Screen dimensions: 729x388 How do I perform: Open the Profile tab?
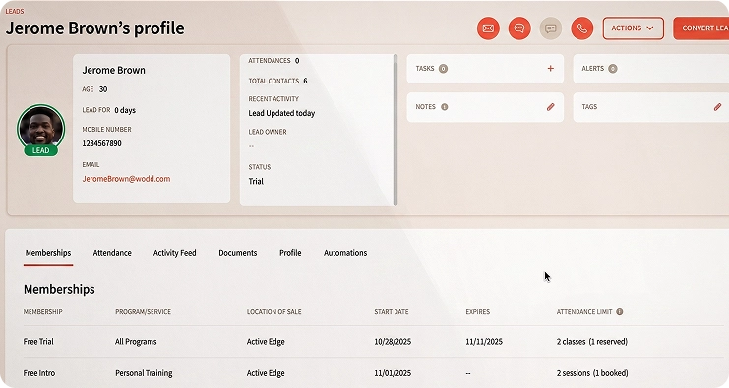pos(290,253)
